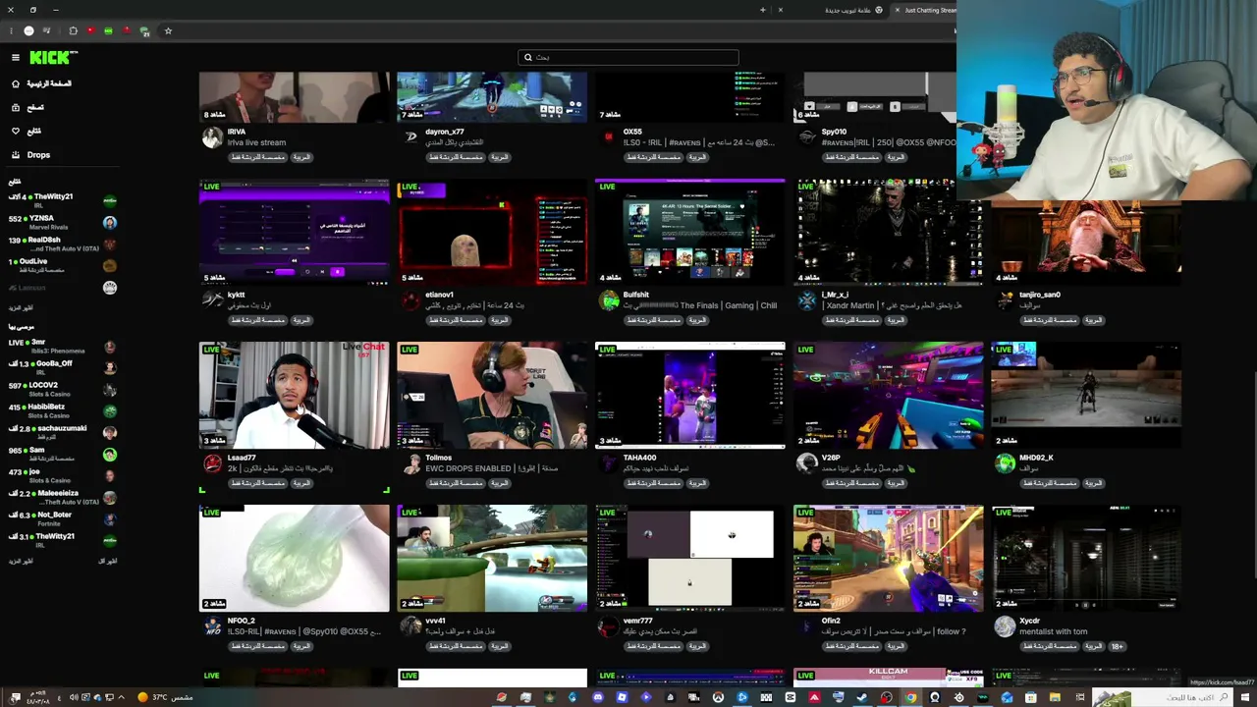This screenshot has height=707, width=1257.
Task: Open V26P stream thumbnail
Action: click(x=888, y=395)
